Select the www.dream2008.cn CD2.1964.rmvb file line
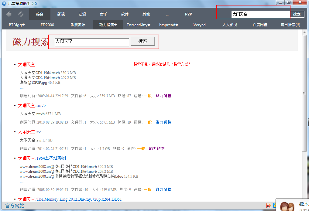The image size is (309, 211). point(67,172)
